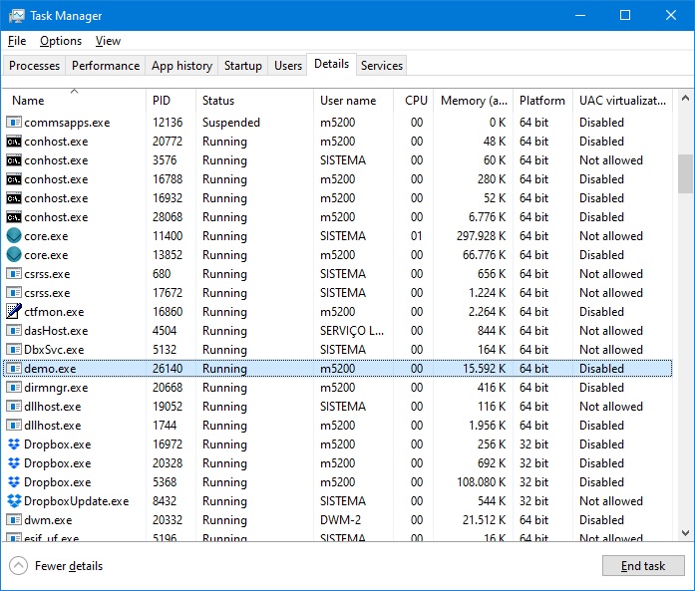Click the ctfmon.exe pen icon
This screenshot has height=591, width=695.
point(14,312)
